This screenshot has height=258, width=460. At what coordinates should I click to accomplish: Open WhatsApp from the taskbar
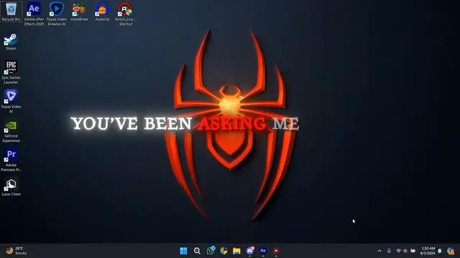point(211,251)
